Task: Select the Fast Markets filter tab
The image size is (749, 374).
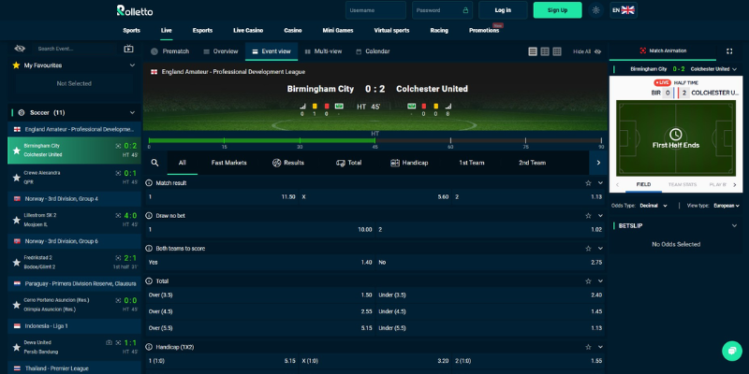Action: click(x=228, y=163)
